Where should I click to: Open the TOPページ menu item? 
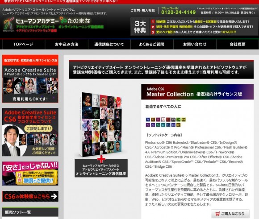coord(23,44)
